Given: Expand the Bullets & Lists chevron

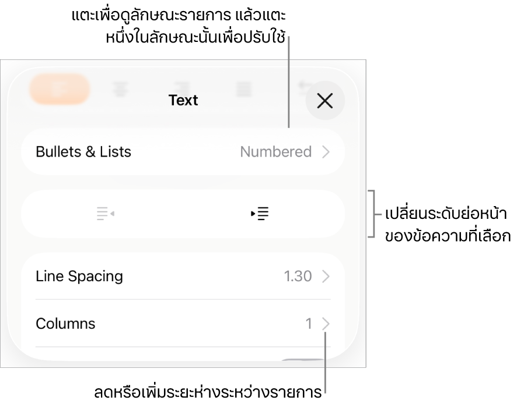Looking at the screenshot, I should [x=326, y=152].
